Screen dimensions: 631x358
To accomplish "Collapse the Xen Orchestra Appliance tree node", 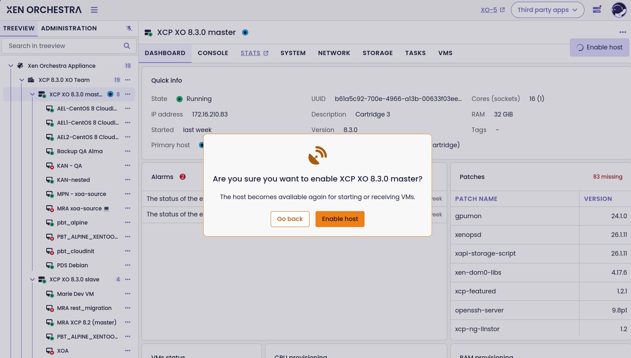I will [x=11, y=66].
